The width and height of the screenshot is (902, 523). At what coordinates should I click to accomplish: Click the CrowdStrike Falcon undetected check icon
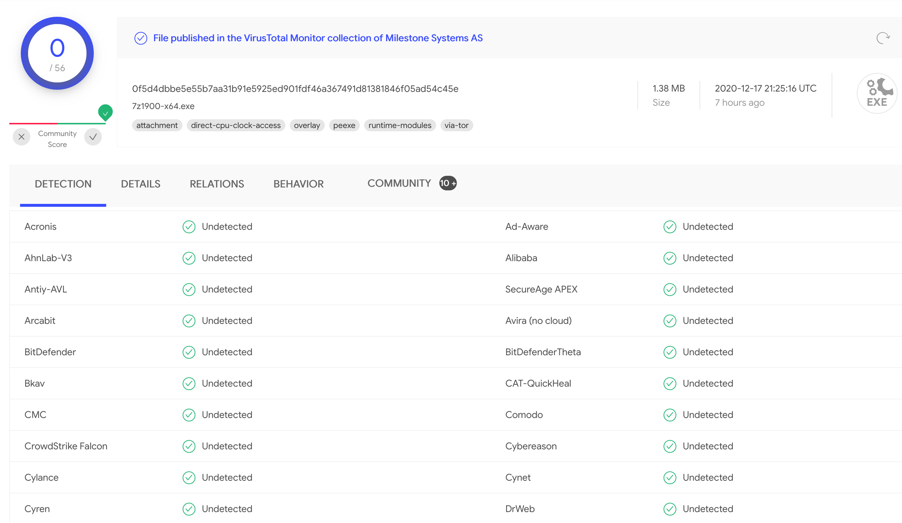coord(189,446)
